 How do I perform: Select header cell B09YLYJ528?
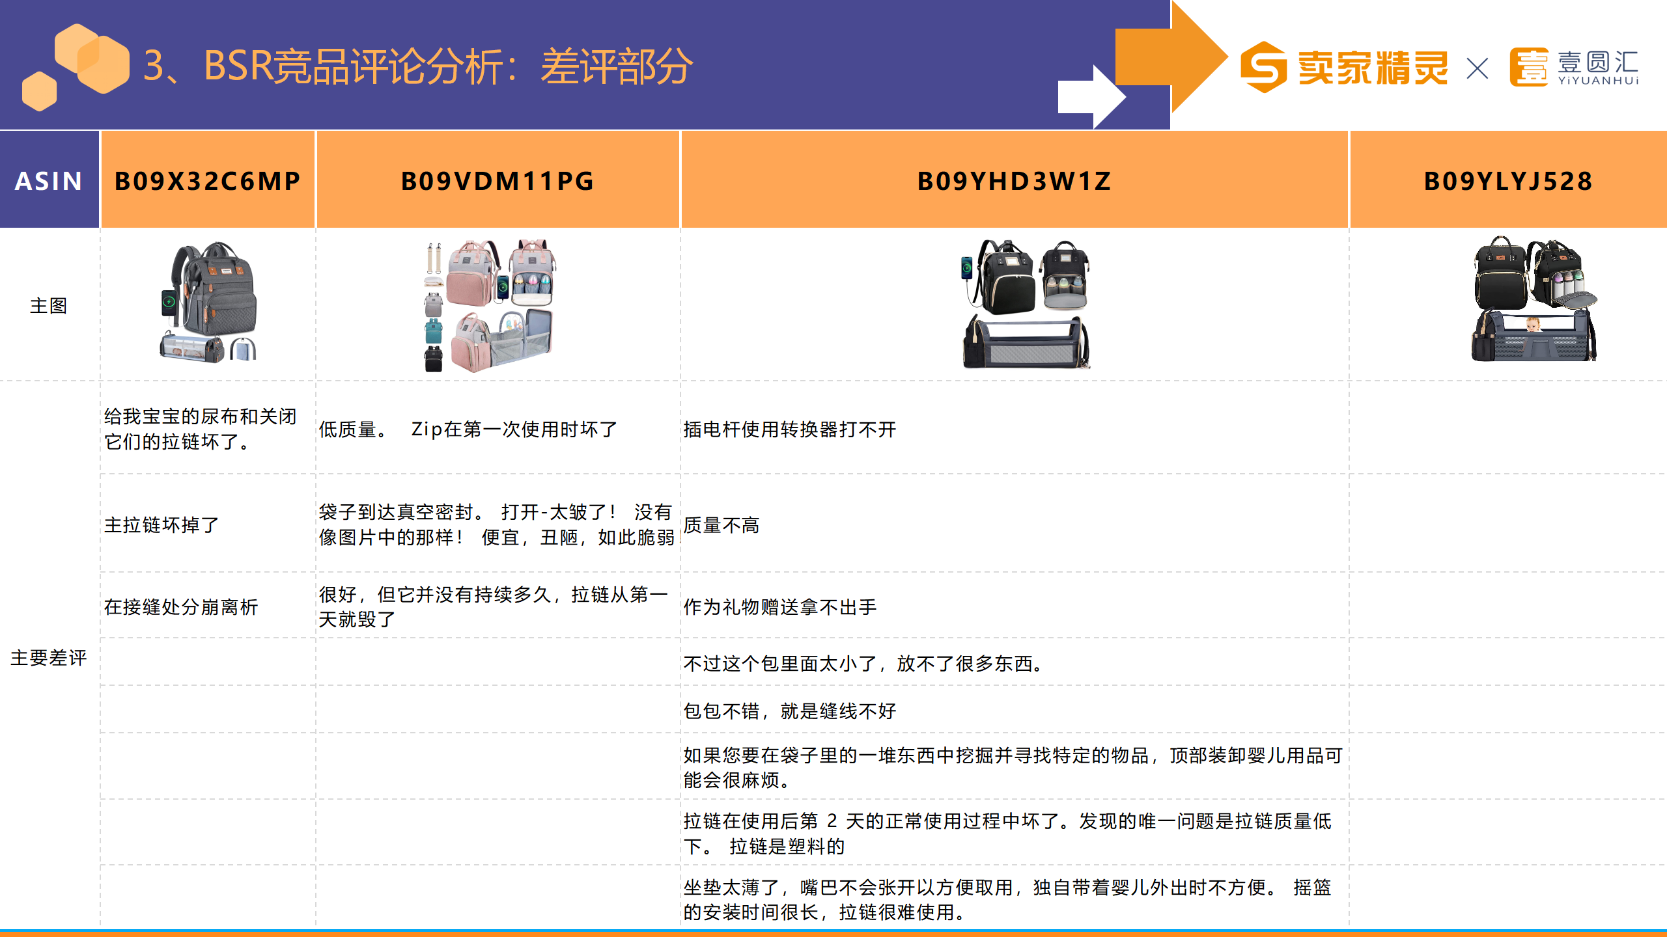coord(1509,180)
